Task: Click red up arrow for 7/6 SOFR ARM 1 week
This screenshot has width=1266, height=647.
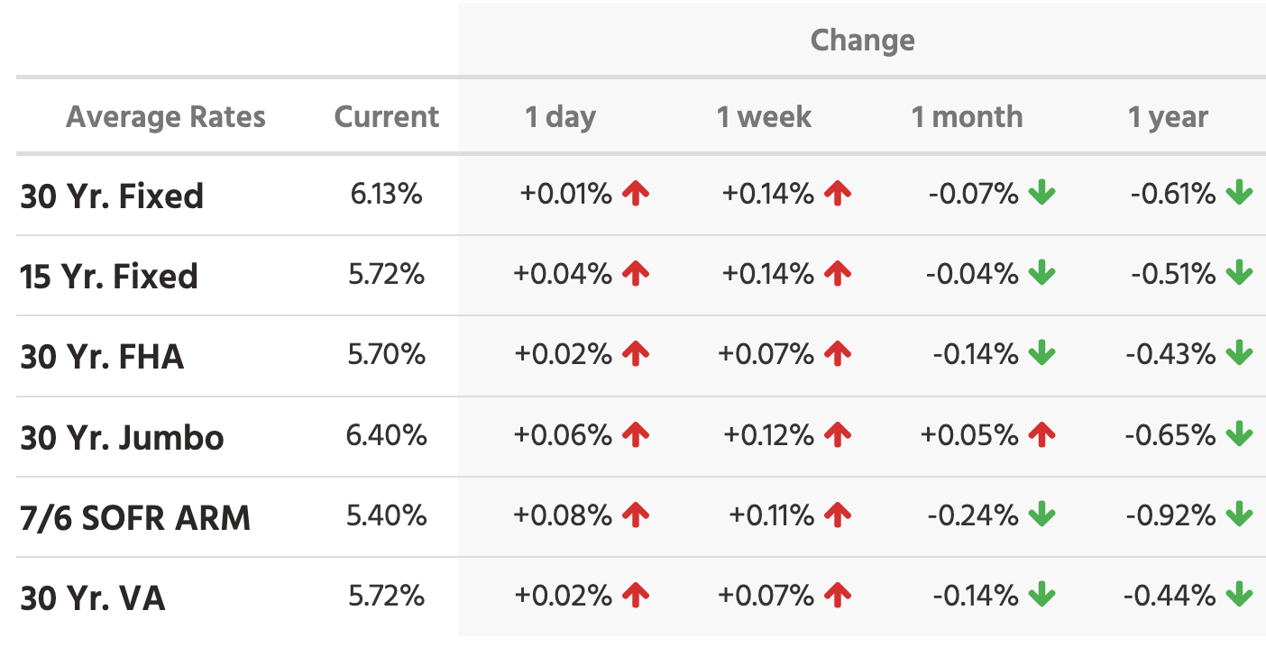Action: click(838, 516)
